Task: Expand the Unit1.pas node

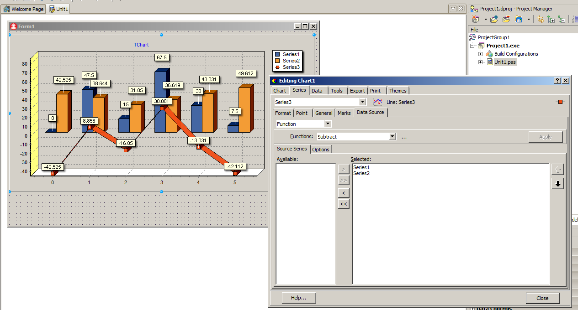Action: tap(481, 62)
